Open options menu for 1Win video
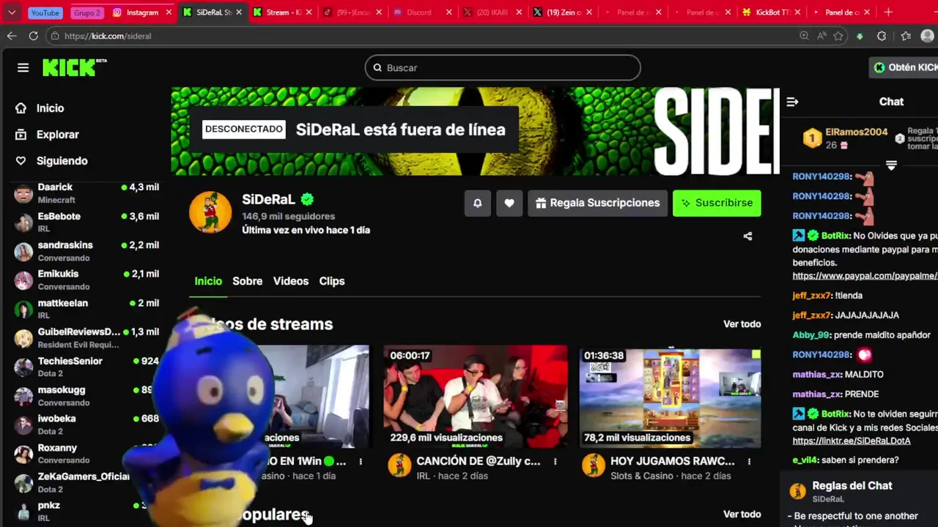Viewport: 938px width, 527px height. point(361,462)
